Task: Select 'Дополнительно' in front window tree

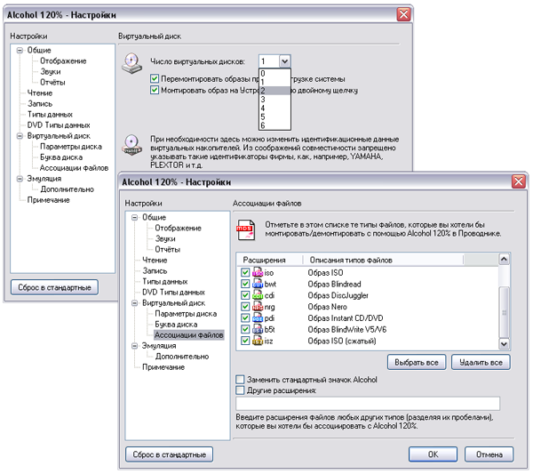Action: coord(182,357)
